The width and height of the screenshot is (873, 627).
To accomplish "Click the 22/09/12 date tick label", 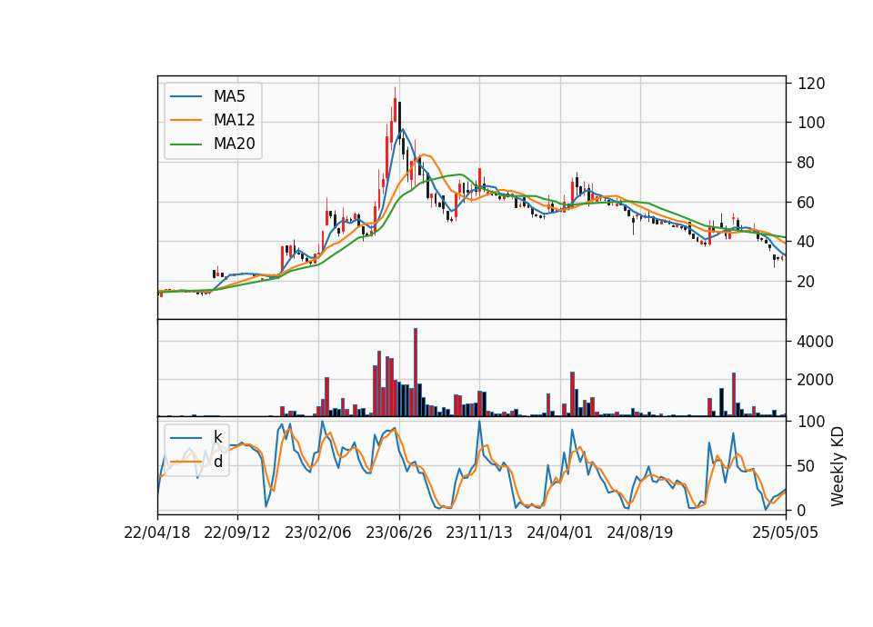I will (x=237, y=532).
